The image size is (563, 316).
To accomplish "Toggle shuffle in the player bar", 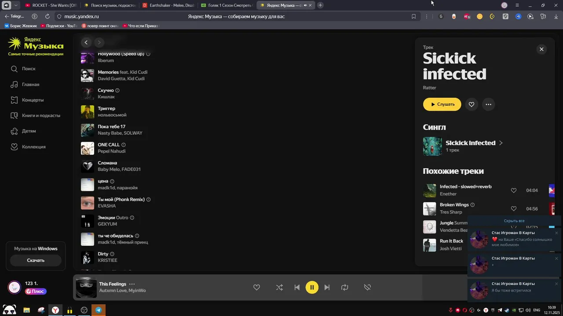I will [x=279, y=287].
